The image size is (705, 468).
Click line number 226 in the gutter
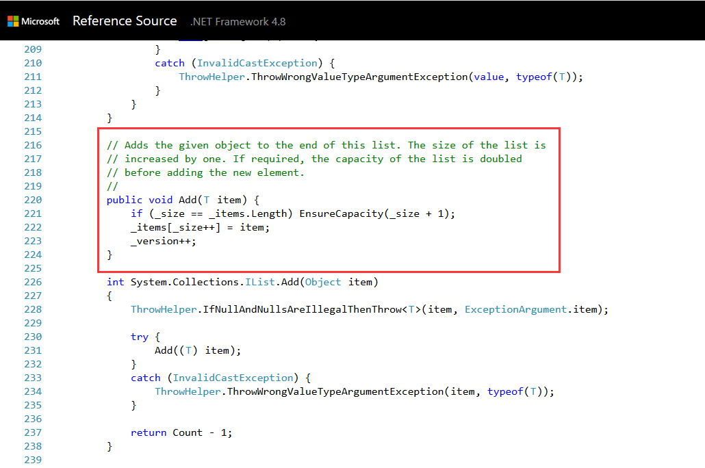click(x=32, y=281)
